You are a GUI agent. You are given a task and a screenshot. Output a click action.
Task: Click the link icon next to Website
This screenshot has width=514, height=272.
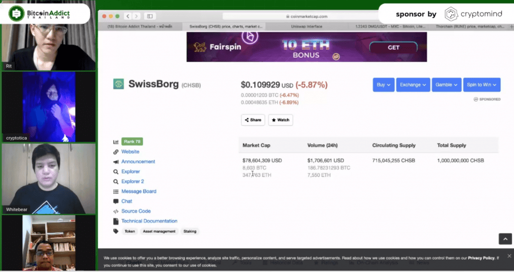116,152
